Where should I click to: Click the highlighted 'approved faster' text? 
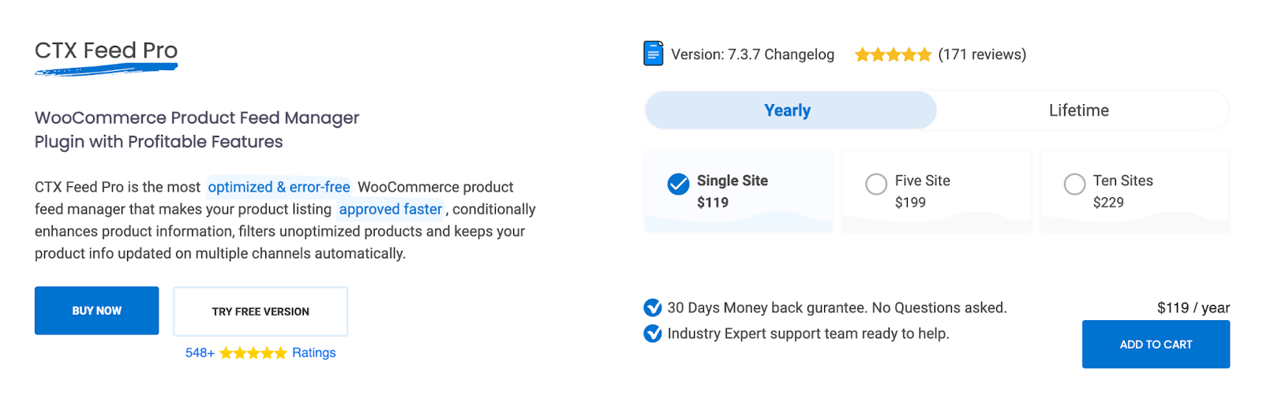[x=391, y=209]
